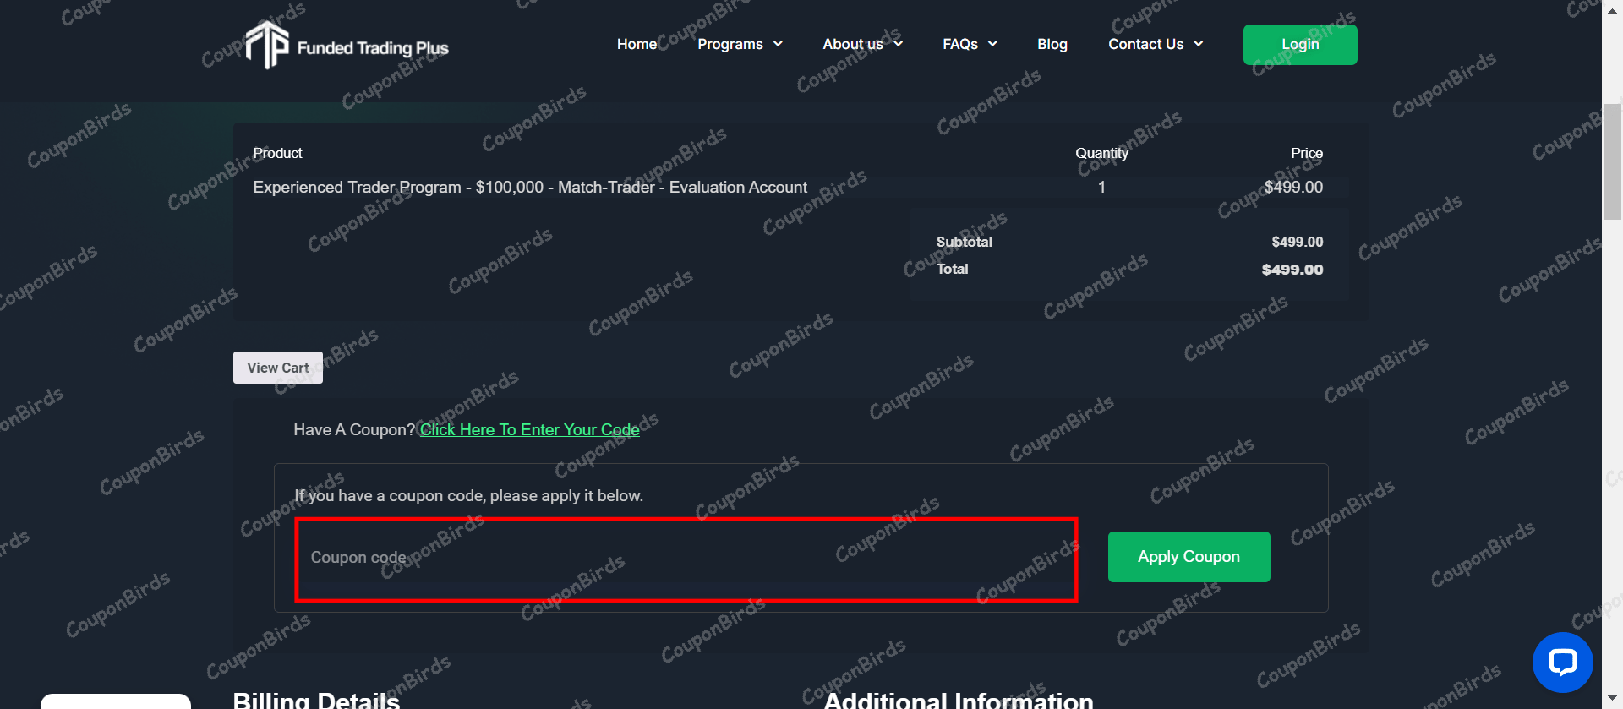Viewport: 1623px width, 709px height.
Task: Go to the Home menu item
Action: [637, 44]
